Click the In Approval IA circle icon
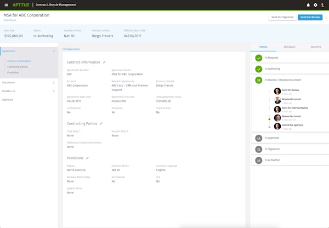 click(x=258, y=138)
